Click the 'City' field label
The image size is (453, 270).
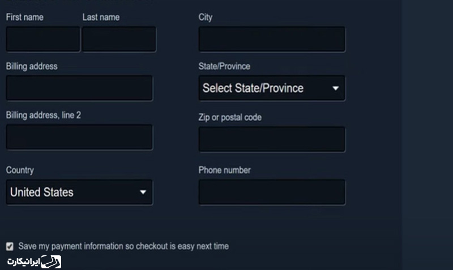pyautogui.click(x=206, y=18)
